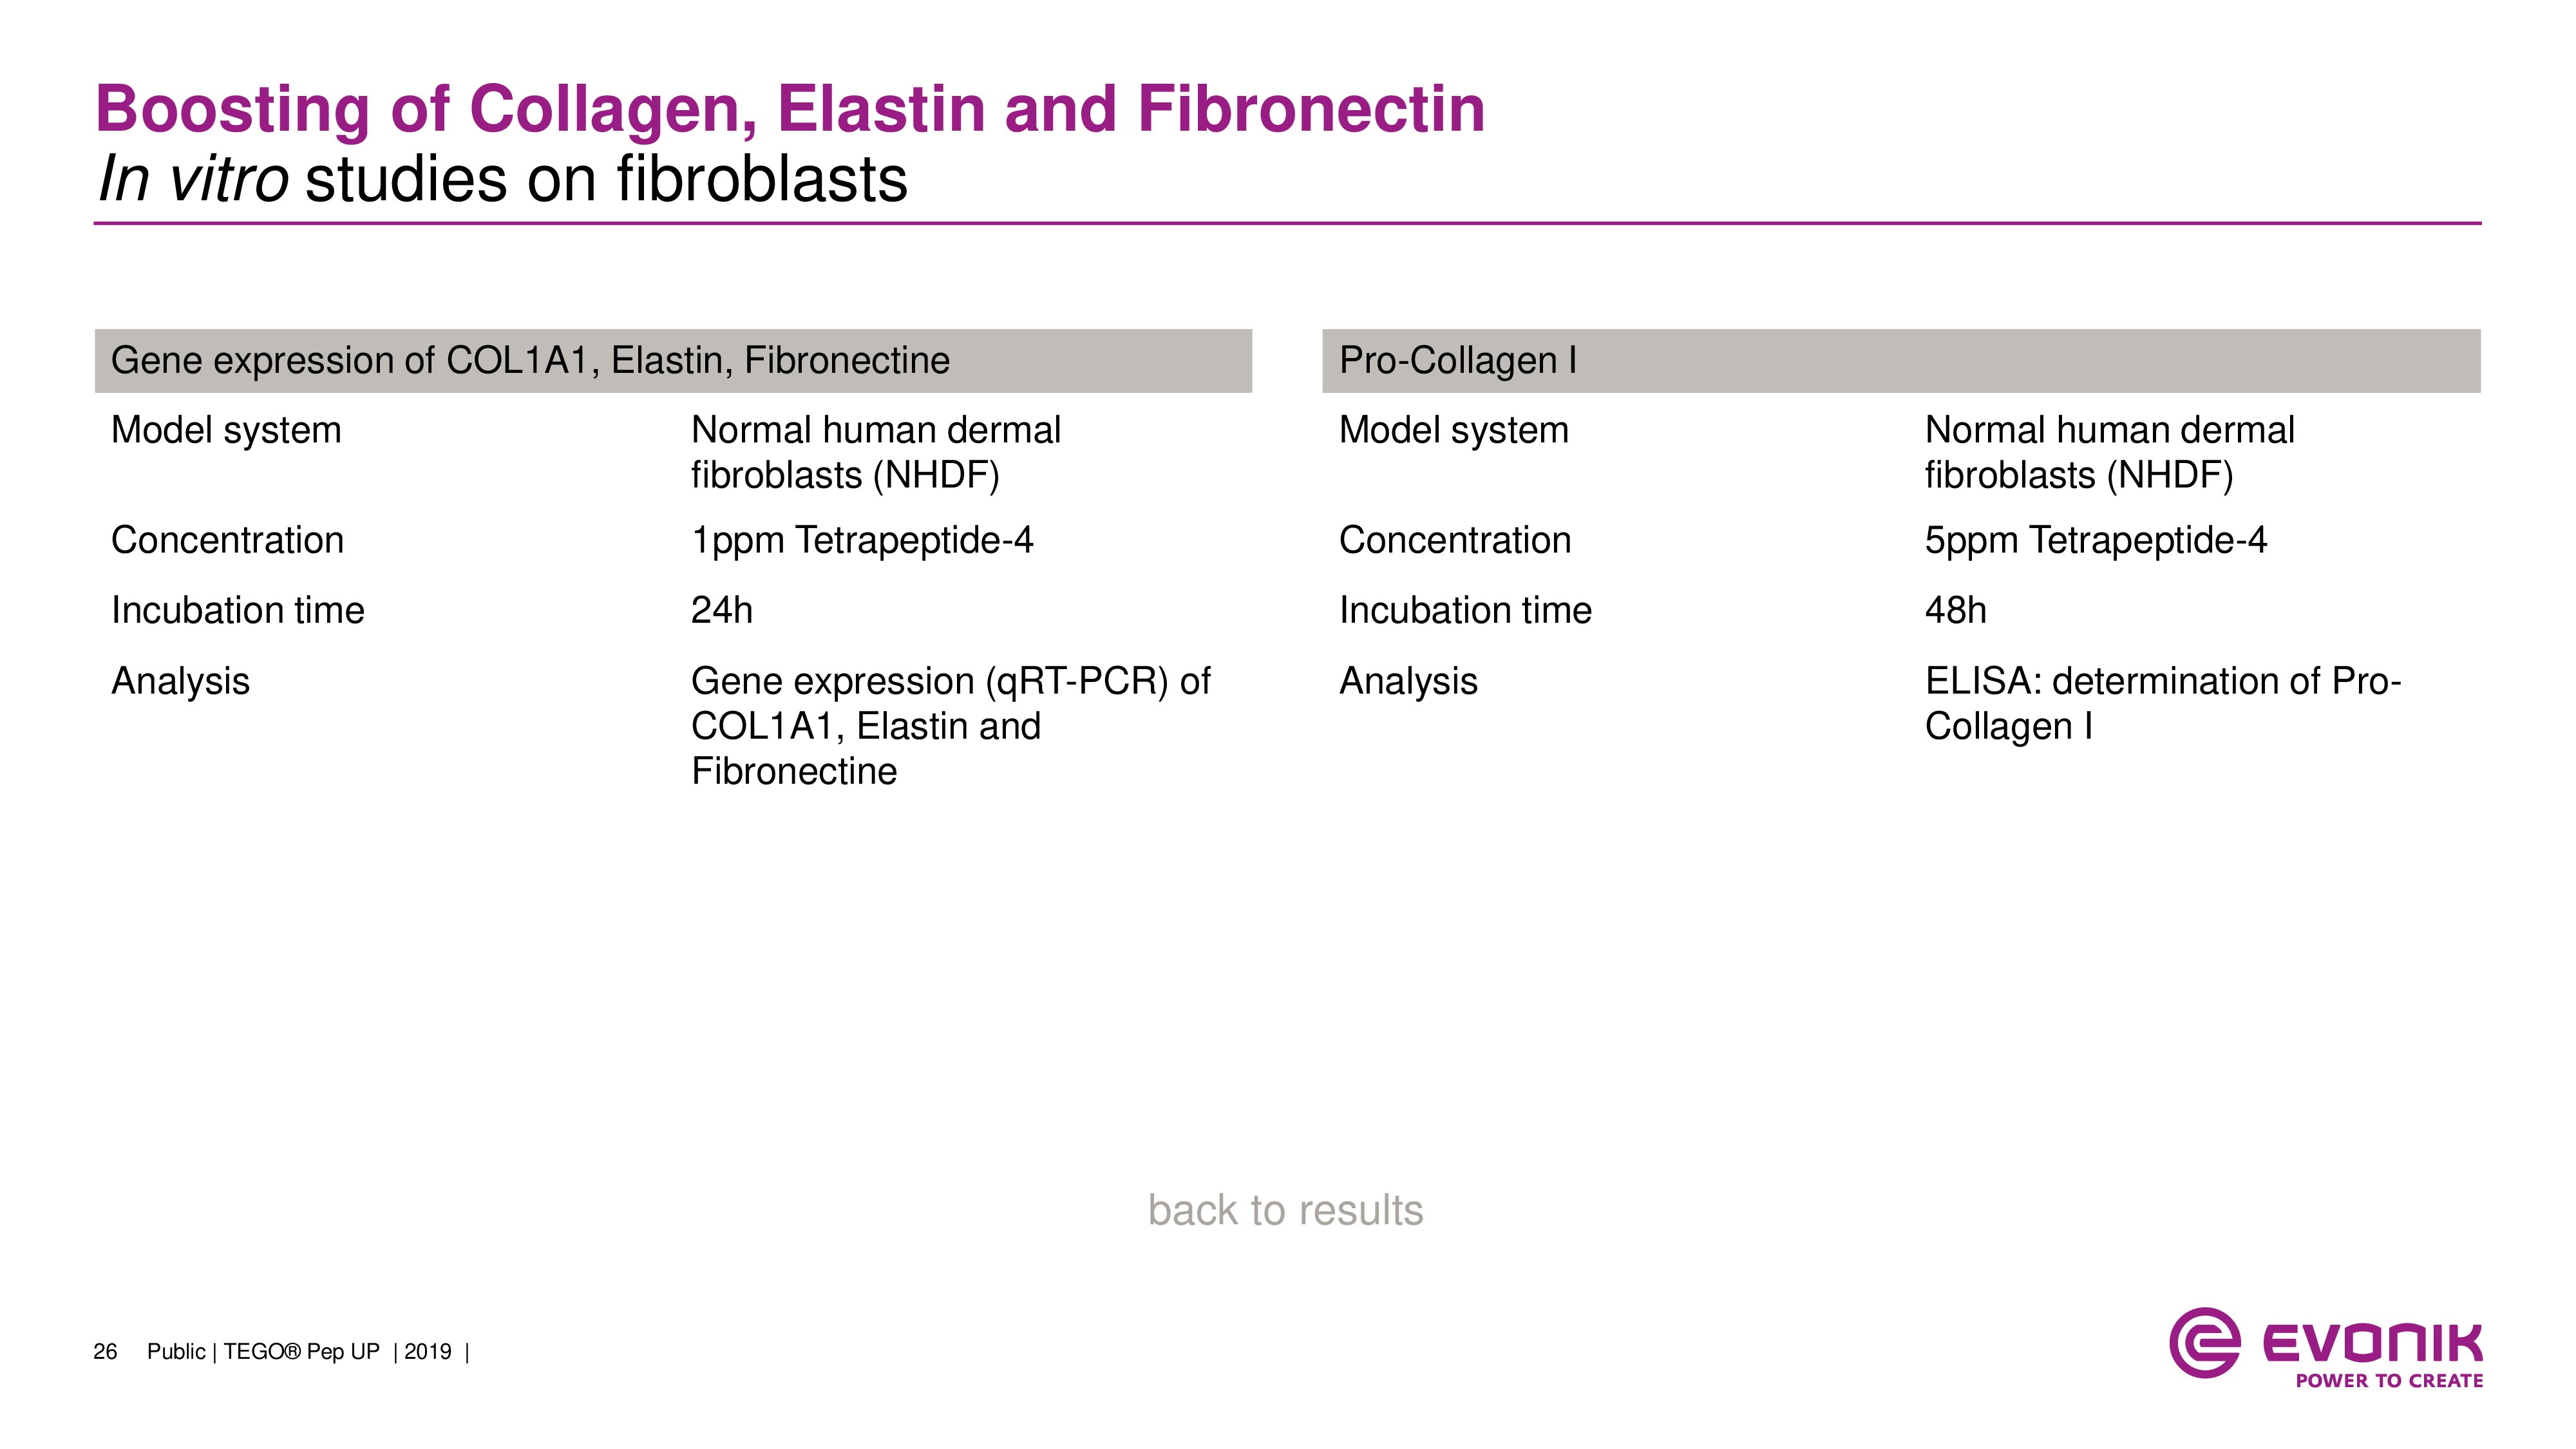2576x1449 pixels.
Task: Select the left table's "Normal human dermal fibroblasts" text
Action: coord(875,452)
